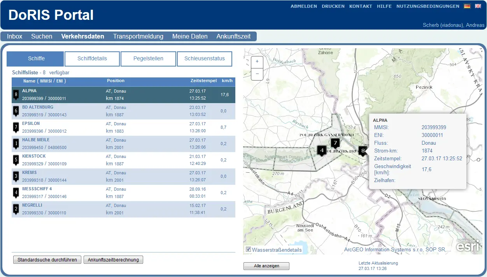Select list marker icon for BD ALTENBURG

(16, 111)
